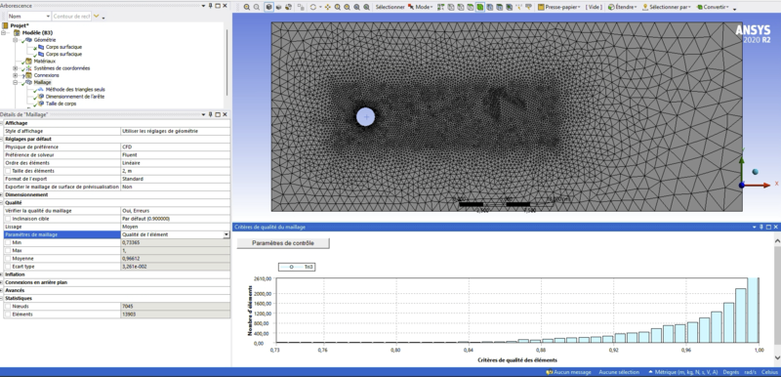Pin the Arborescence panel

210,6
